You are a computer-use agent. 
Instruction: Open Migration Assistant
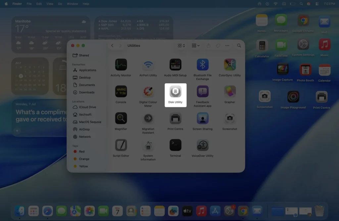pyautogui.click(x=148, y=118)
